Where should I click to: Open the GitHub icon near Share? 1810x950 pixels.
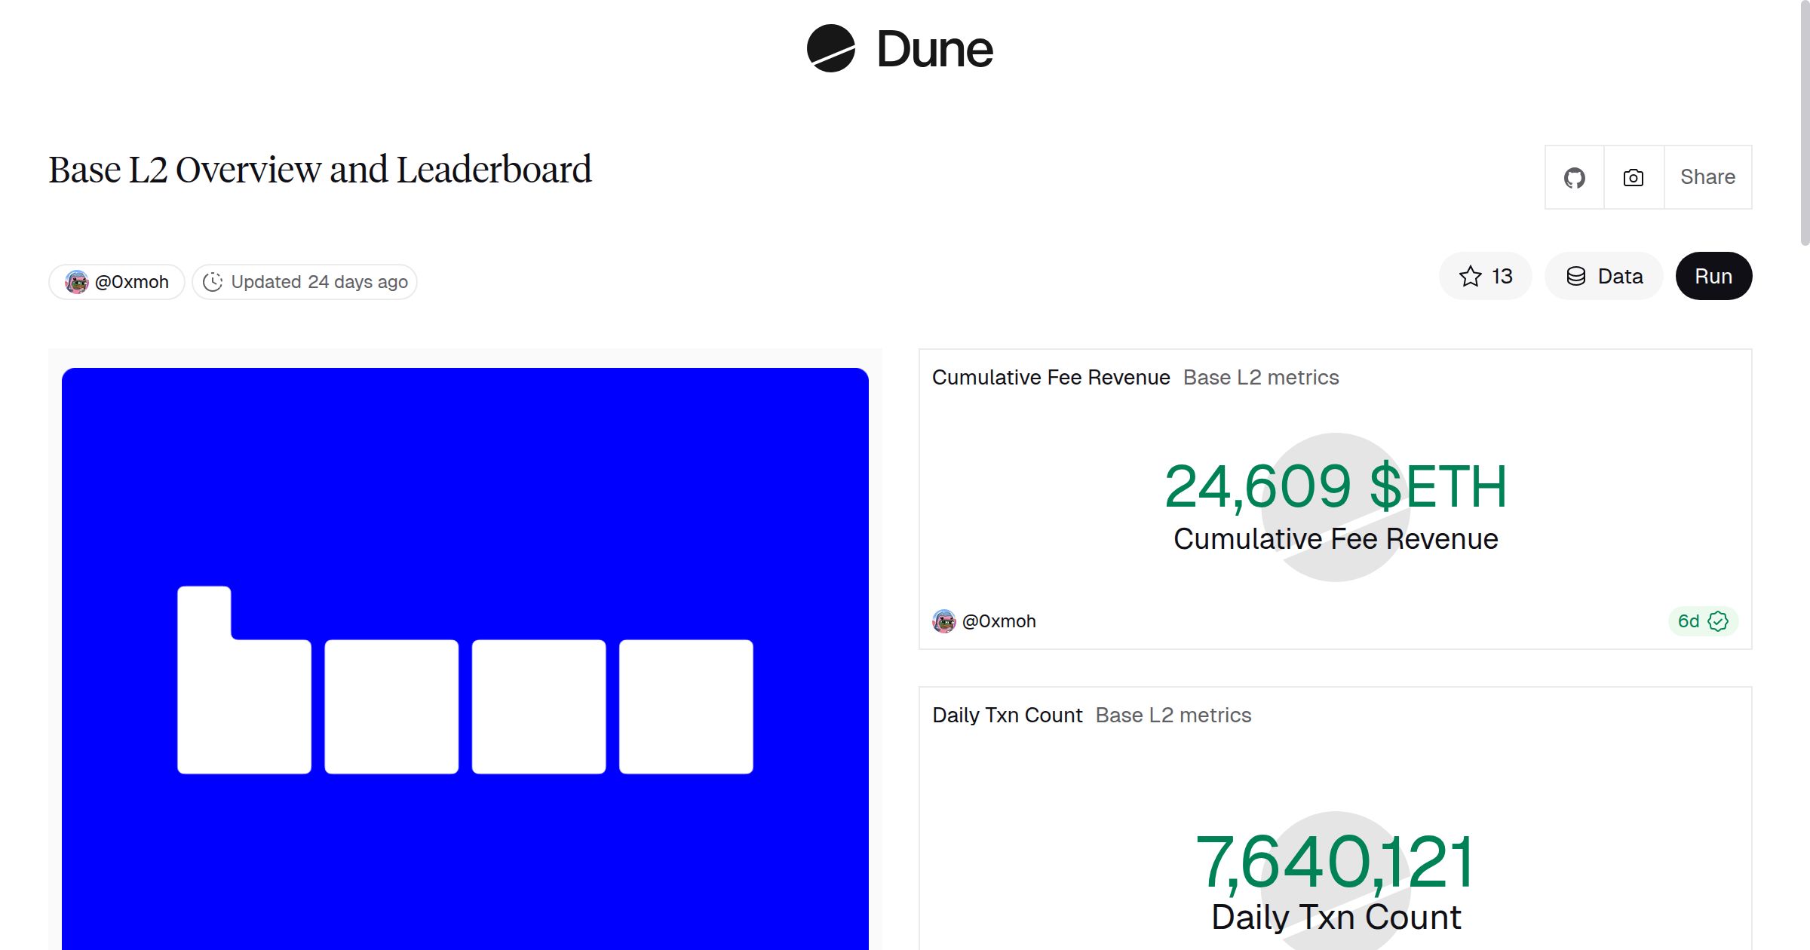[1574, 176]
